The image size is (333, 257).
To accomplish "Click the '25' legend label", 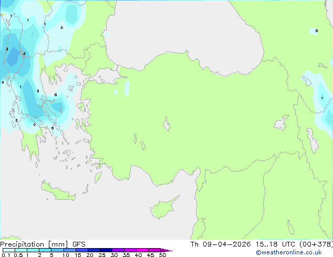I will coord(102,255).
